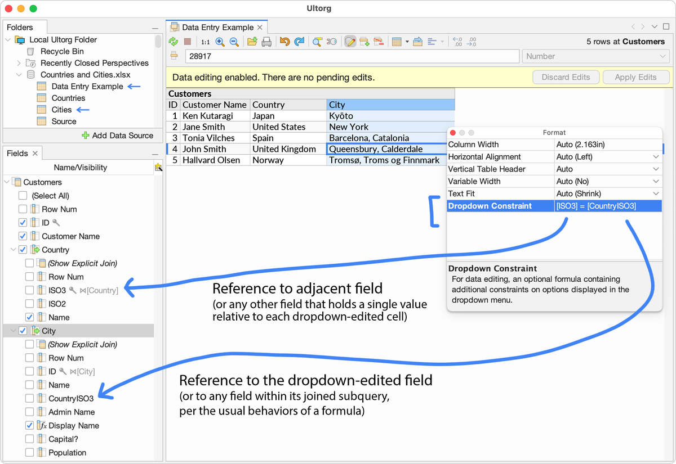
Task: Collapse the Local Ultorg Folder node
Action: click(x=8, y=40)
